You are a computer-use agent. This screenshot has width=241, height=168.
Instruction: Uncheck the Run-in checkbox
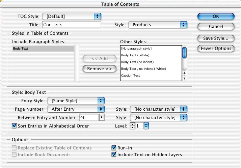[x=114, y=148]
